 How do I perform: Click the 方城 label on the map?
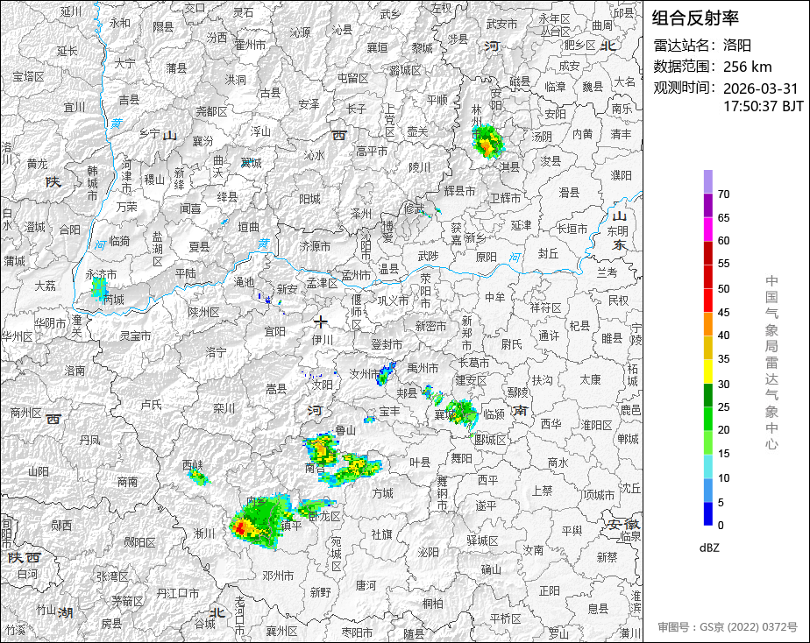(x=383, y=493)
